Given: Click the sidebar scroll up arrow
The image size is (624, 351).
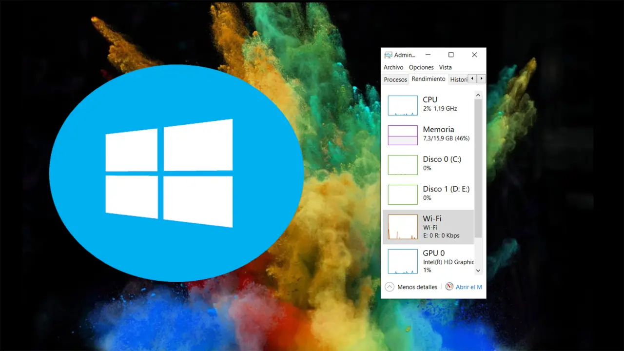Looking at the screenshot, I should pyautogui.click(x=478, y=95).
